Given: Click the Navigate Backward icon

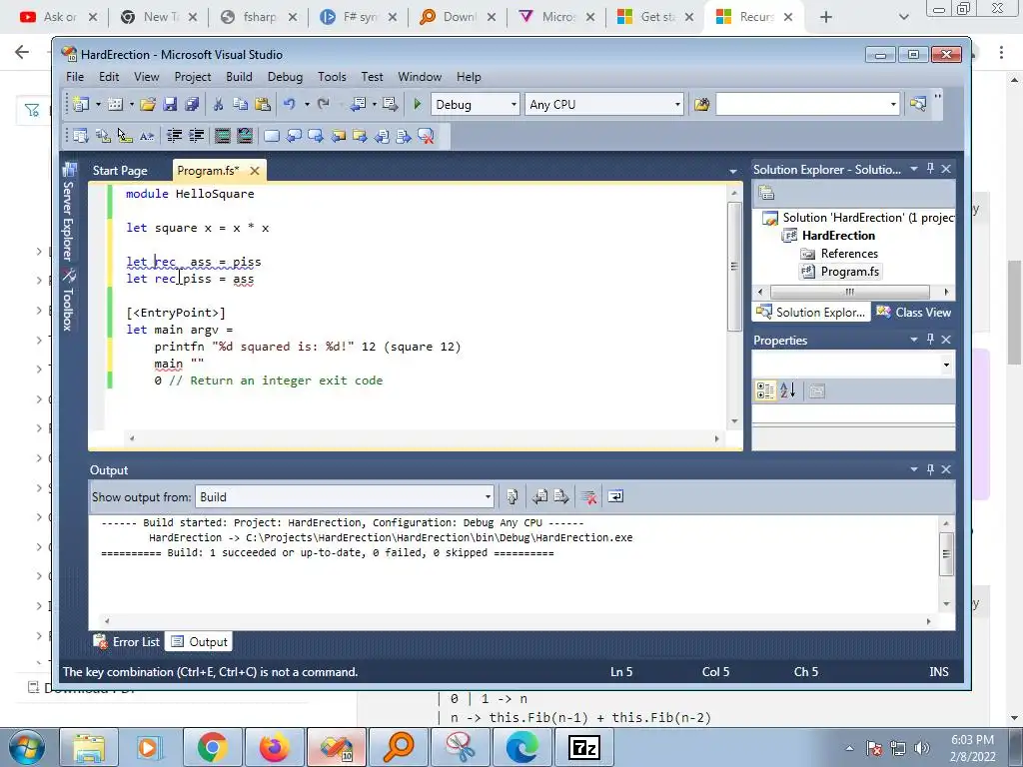Looking at the screenshot, I should 359,104.
